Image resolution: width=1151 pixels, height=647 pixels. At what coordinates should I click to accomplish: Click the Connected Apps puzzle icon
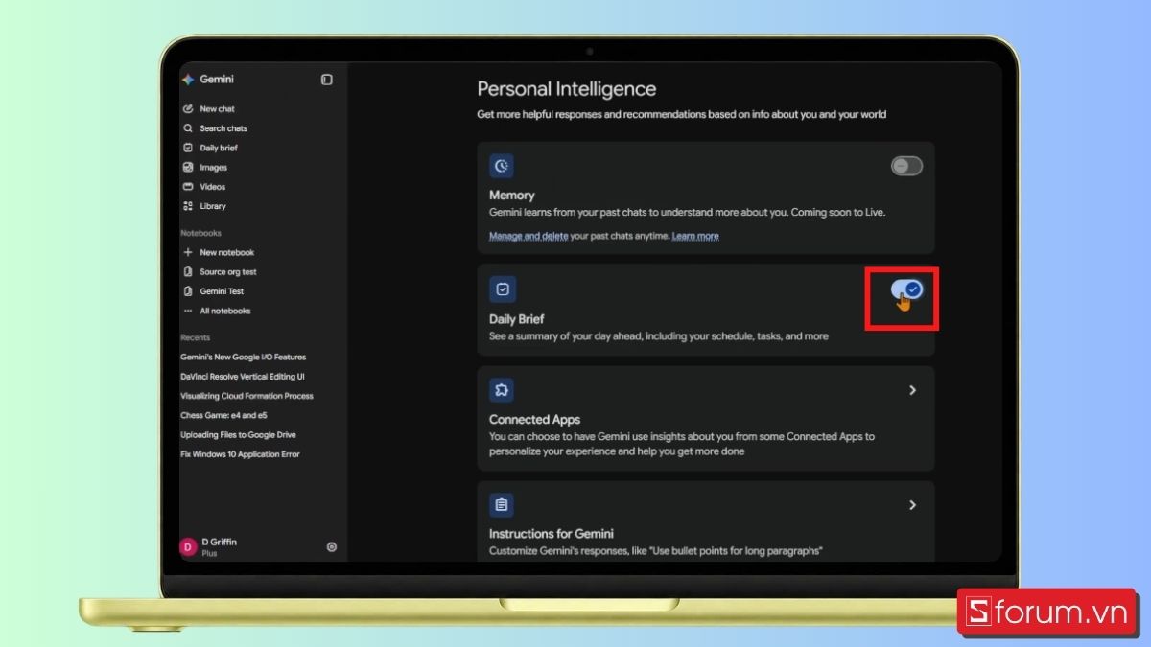point(502,390)
